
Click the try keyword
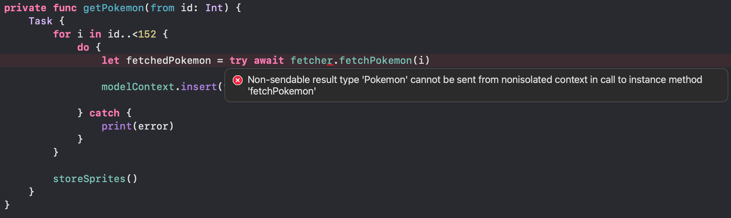pos(238,61)
